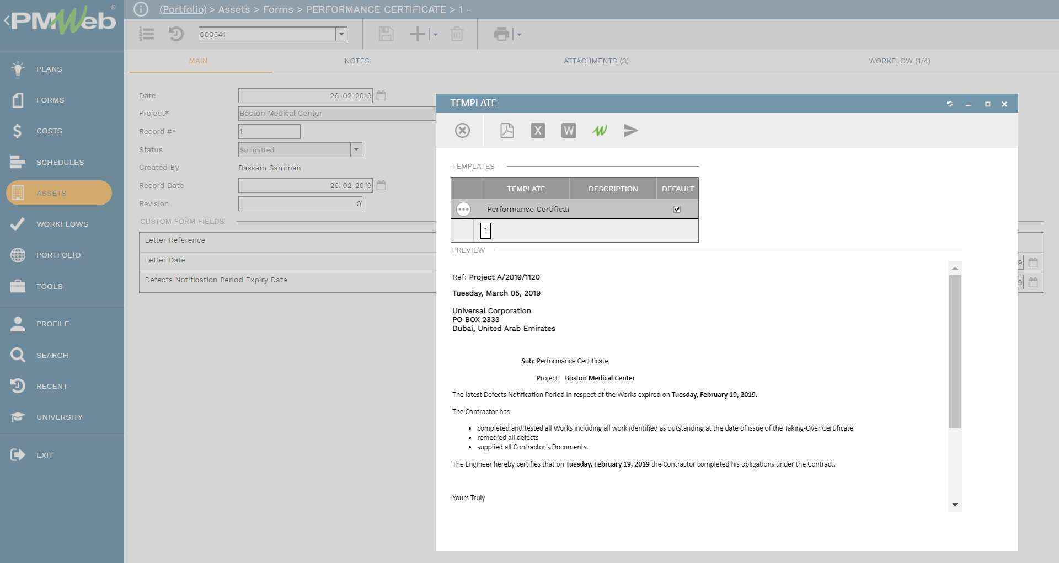Open the ellipsis options for Performance Certificat
The image size is (1059, 563).
(x=463, y=209)
